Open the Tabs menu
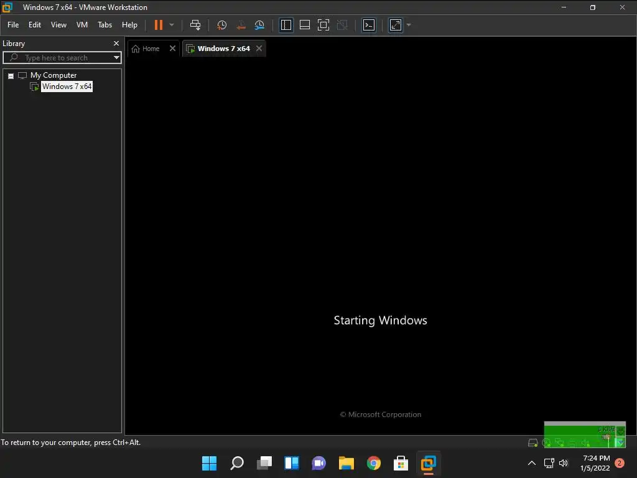Screen dimensions: 637x478 click(105, 25)
